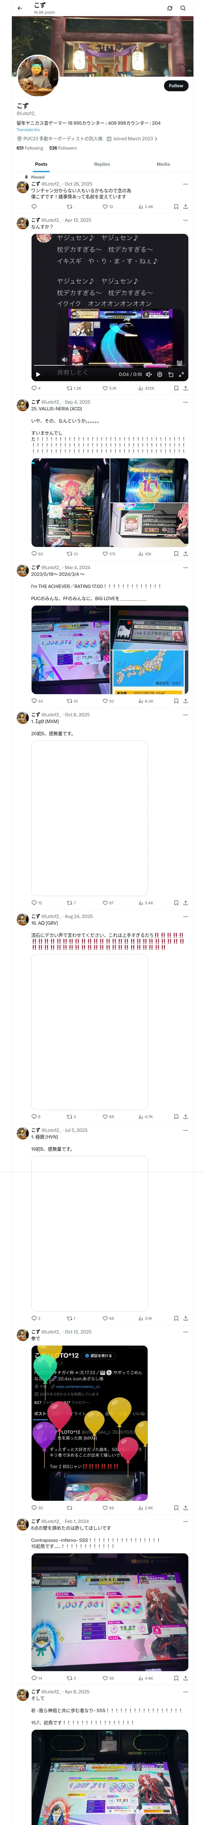Click the Follow button
This screenshot has width=205, height=1825.
(175, 86)
